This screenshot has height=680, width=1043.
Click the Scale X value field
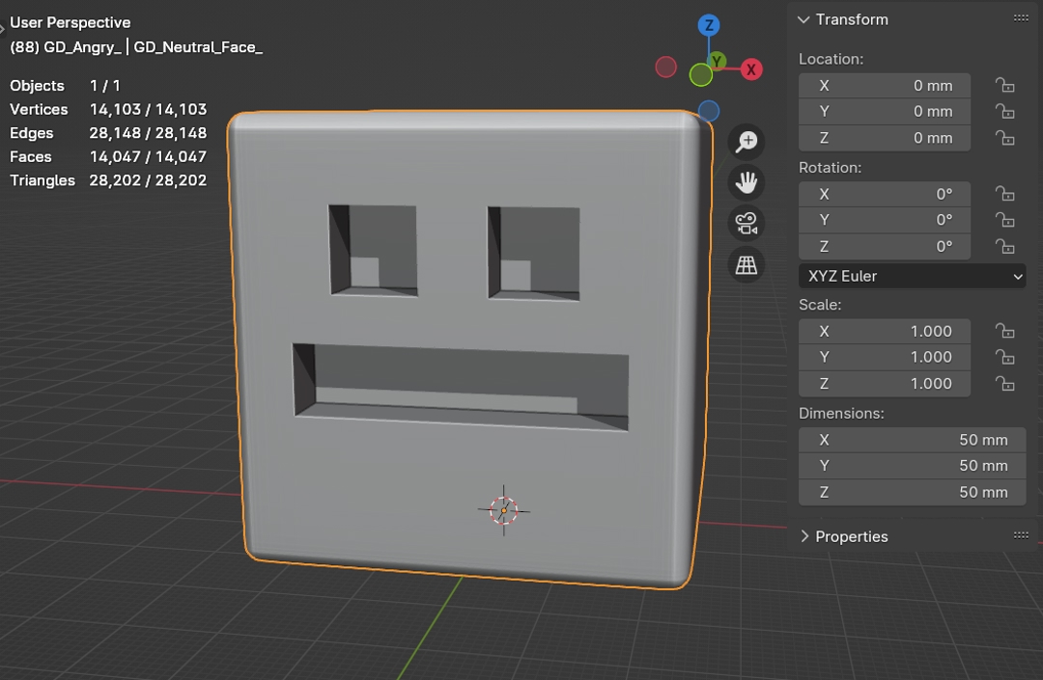pos(884,331)
